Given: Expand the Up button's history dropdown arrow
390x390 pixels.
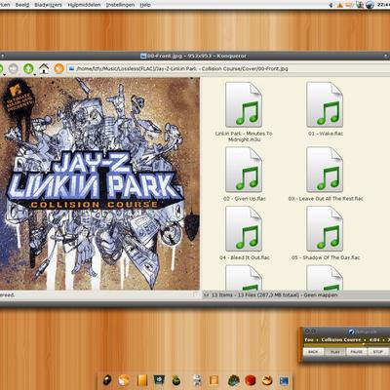Looking at the screenshot, I should point(35,74).
